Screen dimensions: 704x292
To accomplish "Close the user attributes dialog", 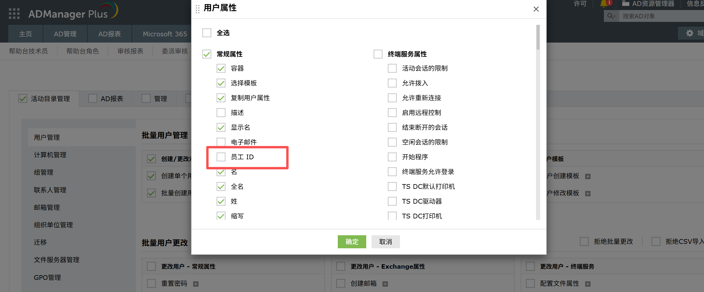I will (536, 9).
